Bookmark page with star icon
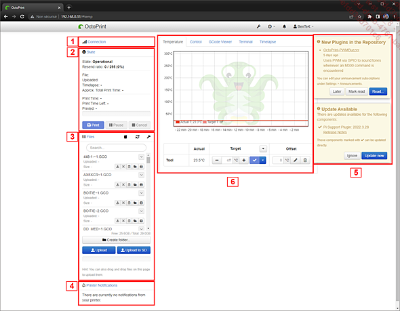400x311 pixels. (x=360, y=16)
